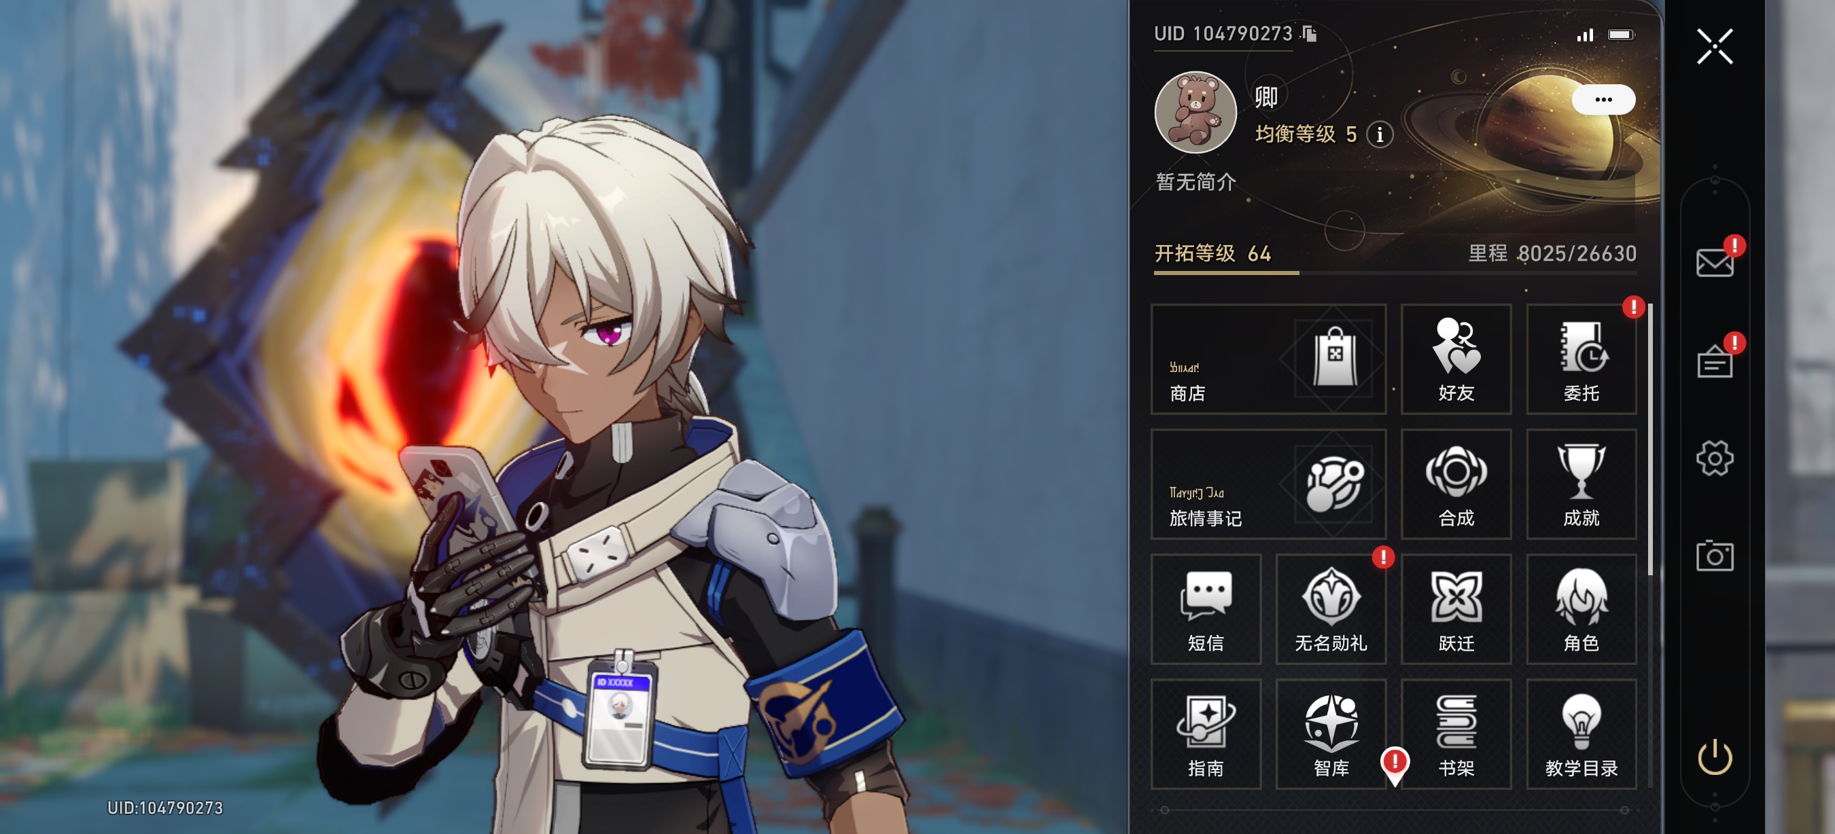Open the 委托 assignments tile

point(1581,359)
